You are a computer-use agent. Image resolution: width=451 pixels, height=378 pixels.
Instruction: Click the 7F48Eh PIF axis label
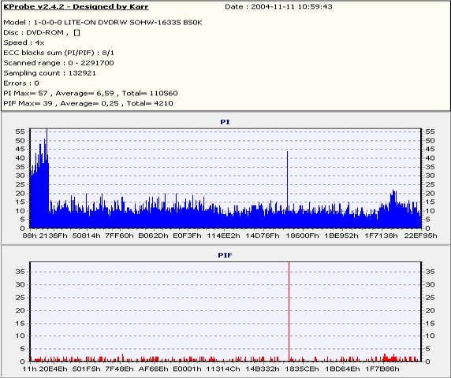(119, 369)
